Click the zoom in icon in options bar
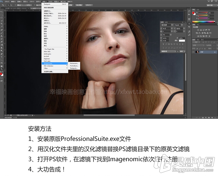The width and height of the screenshot is (218, 176). point(8,5)
